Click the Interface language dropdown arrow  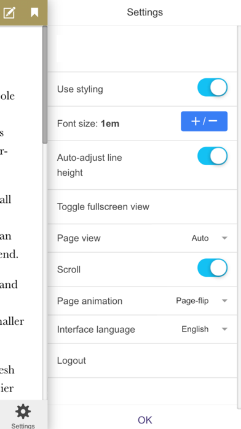tap(224, 329)
